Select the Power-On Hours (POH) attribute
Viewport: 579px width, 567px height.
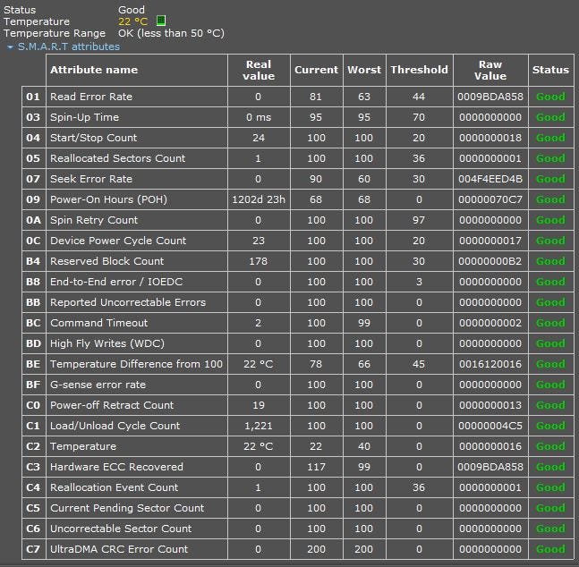point(108,199)
